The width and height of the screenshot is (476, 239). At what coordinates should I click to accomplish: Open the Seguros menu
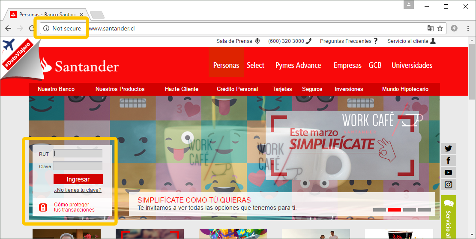pos(312,89)
